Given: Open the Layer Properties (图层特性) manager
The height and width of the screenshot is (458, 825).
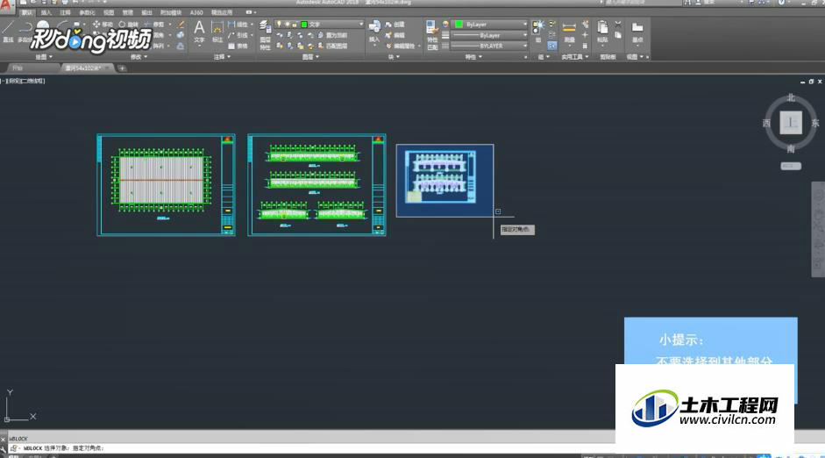Looking at the screenshot, I should point(265,35).
